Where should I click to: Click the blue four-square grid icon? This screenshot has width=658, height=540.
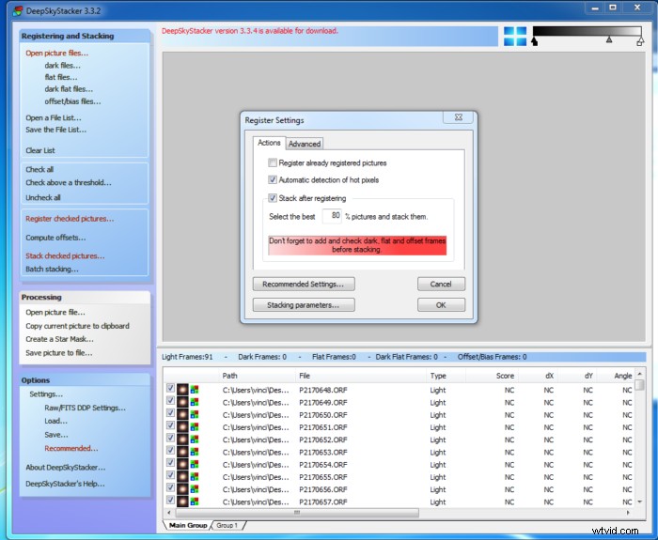tap(515, 37)
